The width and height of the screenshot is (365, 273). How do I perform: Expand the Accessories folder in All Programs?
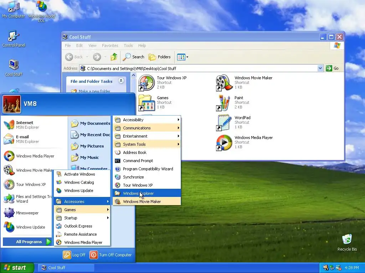[x=82, y=202]
